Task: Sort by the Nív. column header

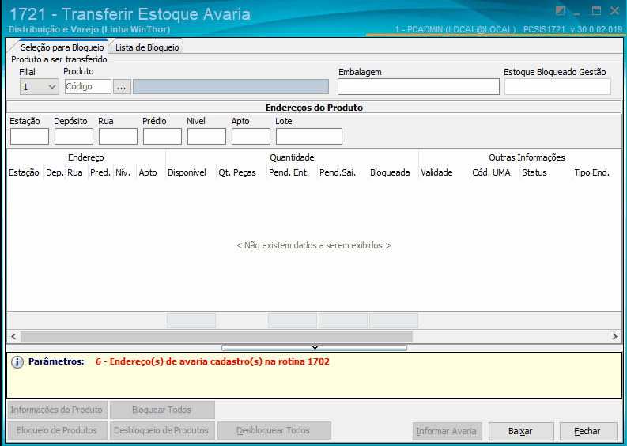Action: 124,172
